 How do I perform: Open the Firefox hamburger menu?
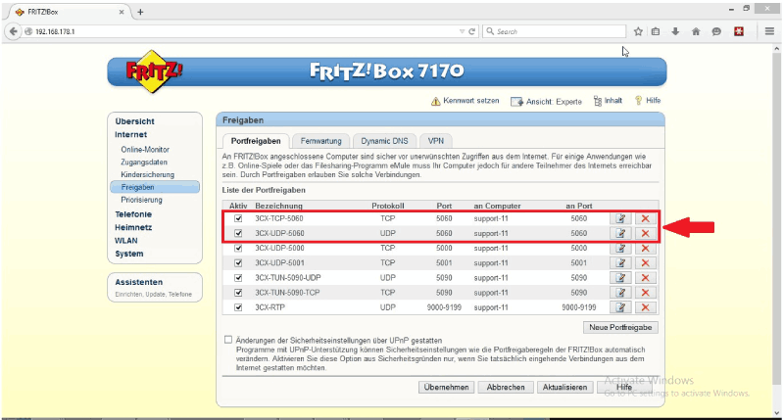pos(769,31)
